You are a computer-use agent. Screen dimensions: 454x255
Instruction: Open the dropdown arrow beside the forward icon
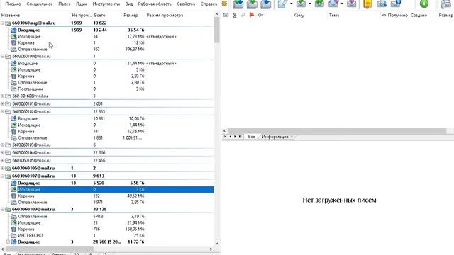click(x=342, y=4)
